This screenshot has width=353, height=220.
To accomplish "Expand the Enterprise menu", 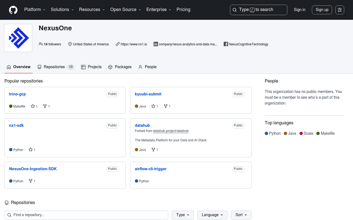I will click(159, 10).
